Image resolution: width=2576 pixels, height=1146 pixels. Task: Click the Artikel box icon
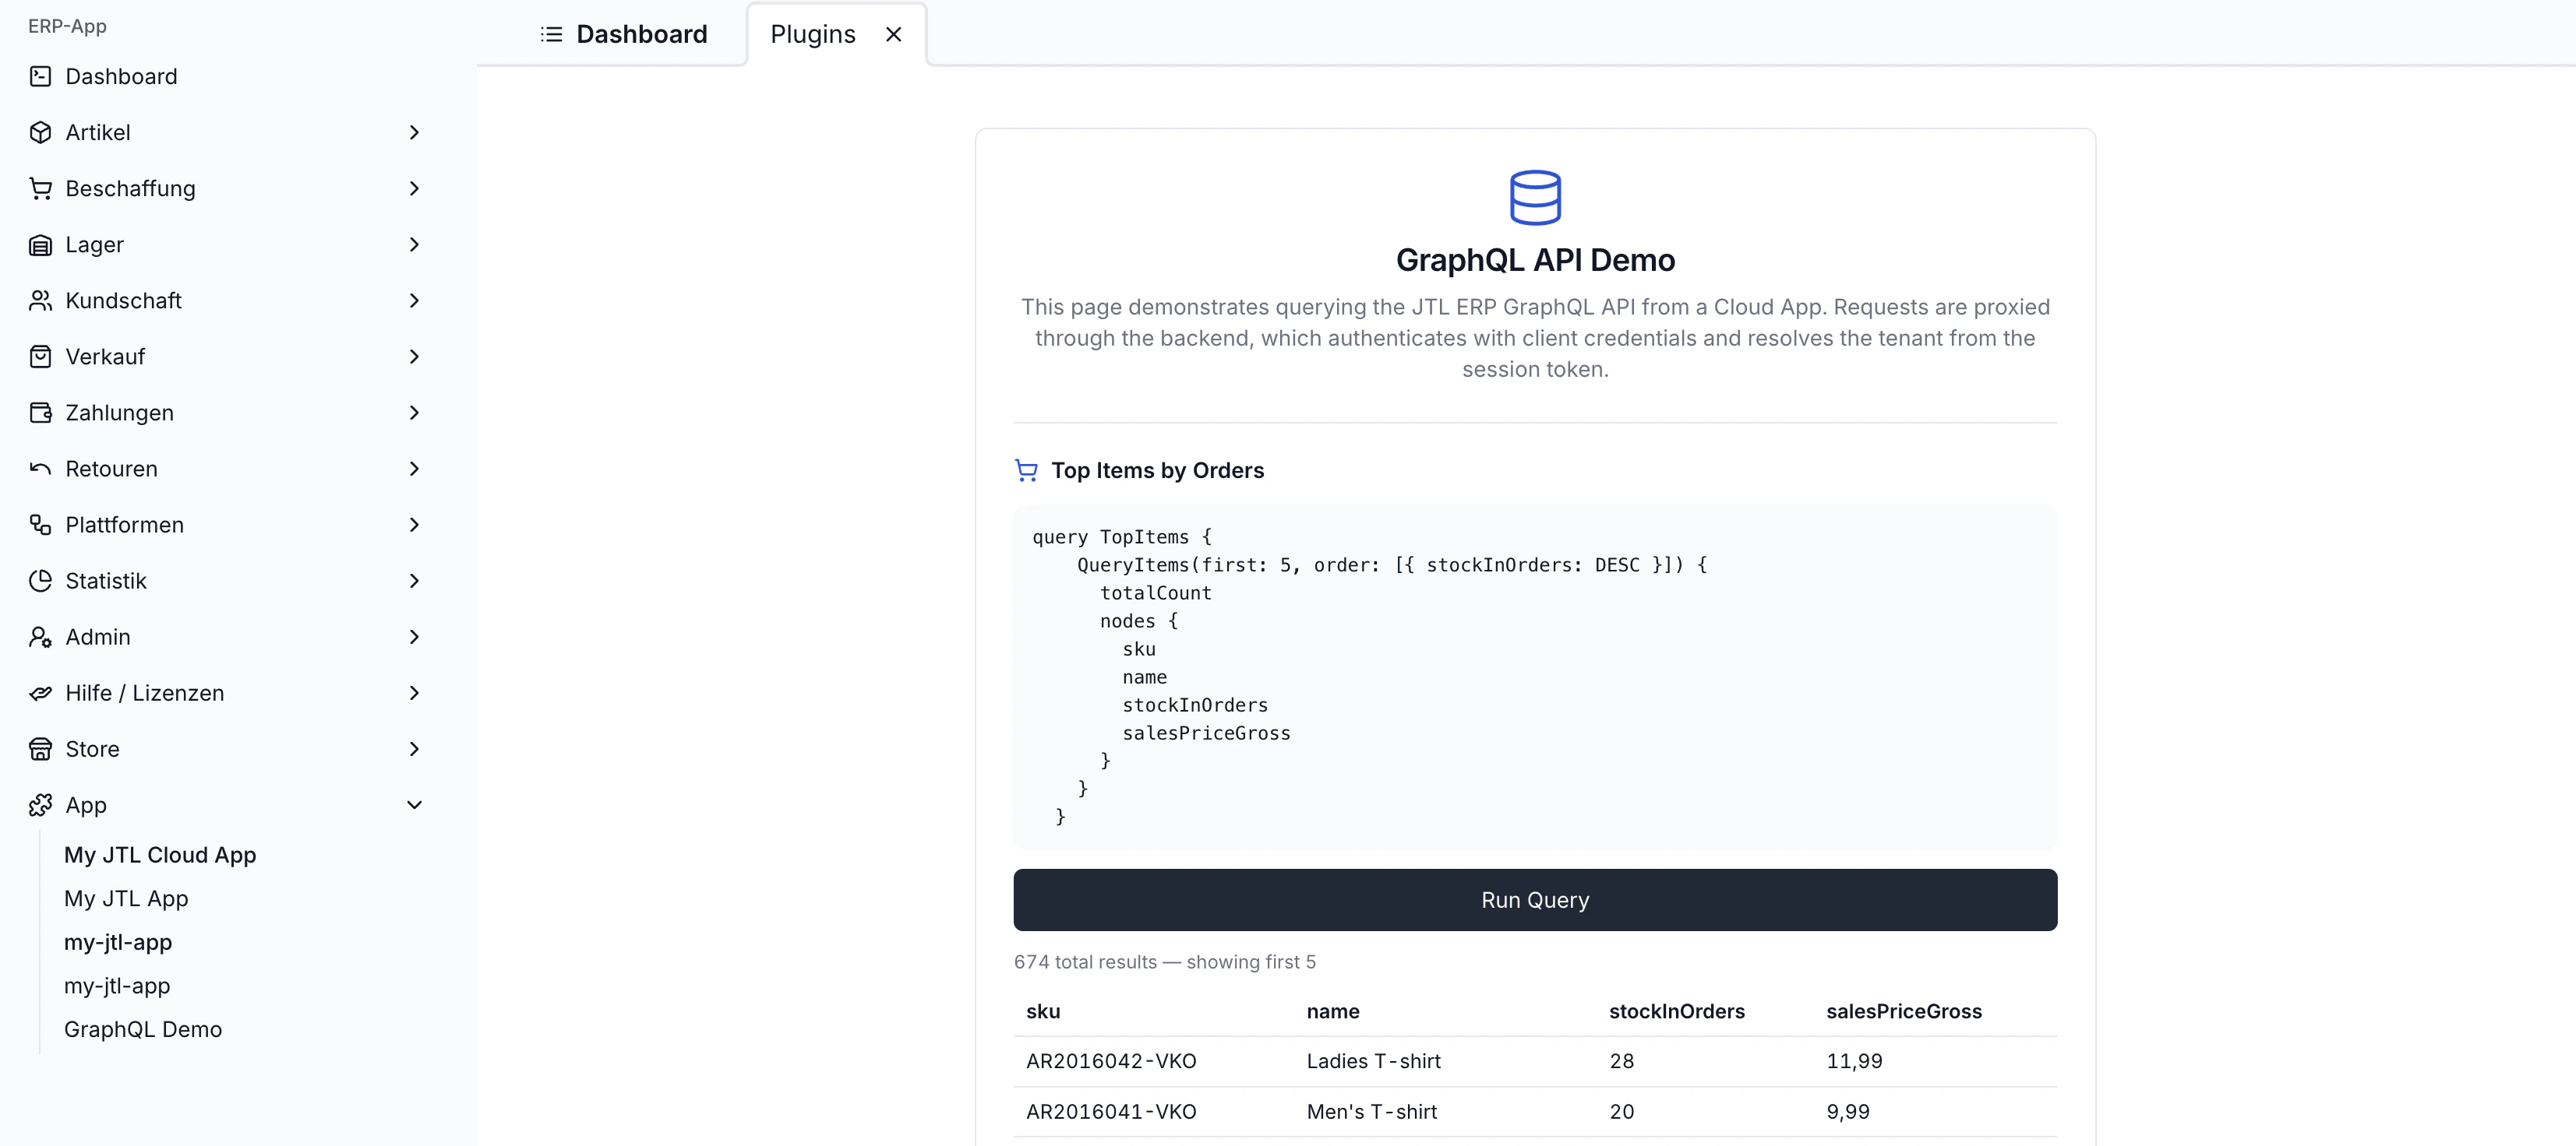40,132
